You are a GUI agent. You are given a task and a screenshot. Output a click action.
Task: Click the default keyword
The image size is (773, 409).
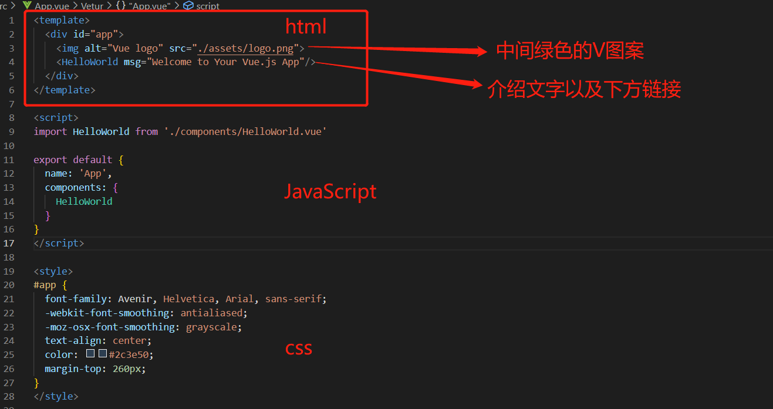[x=93, y=160]
